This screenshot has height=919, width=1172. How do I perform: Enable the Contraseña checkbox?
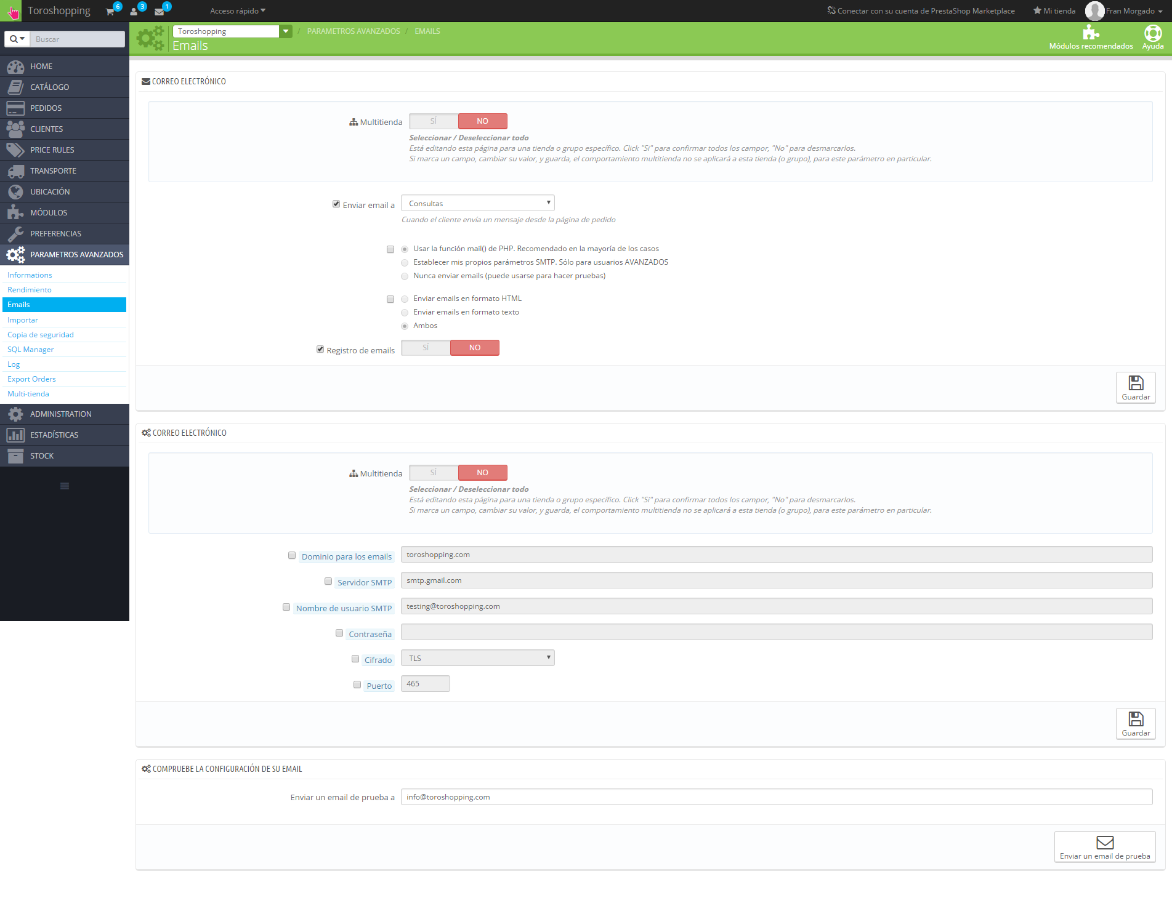[339, 633]
